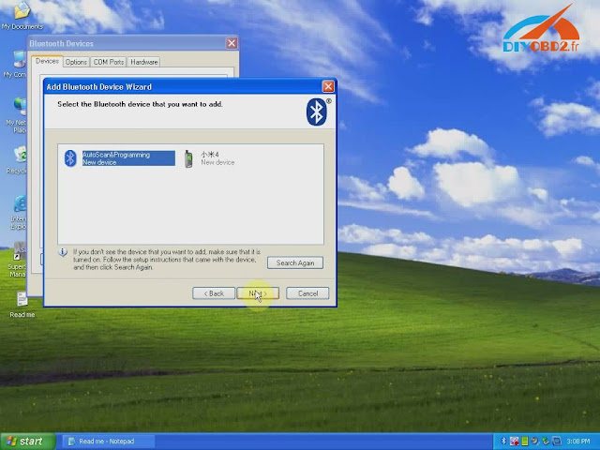The height and width of the screenshot is (450, 600).
Task: Select the 小米4 phone device icon
Action: click(188, 158)
